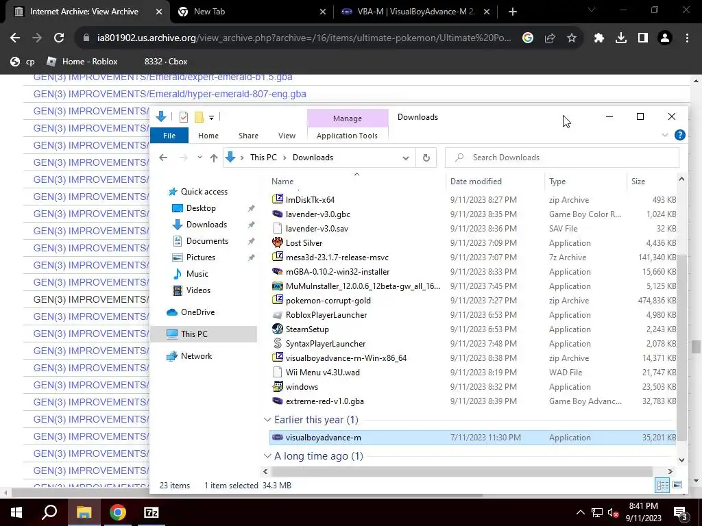Go back in File Explorer

(163, 158)
